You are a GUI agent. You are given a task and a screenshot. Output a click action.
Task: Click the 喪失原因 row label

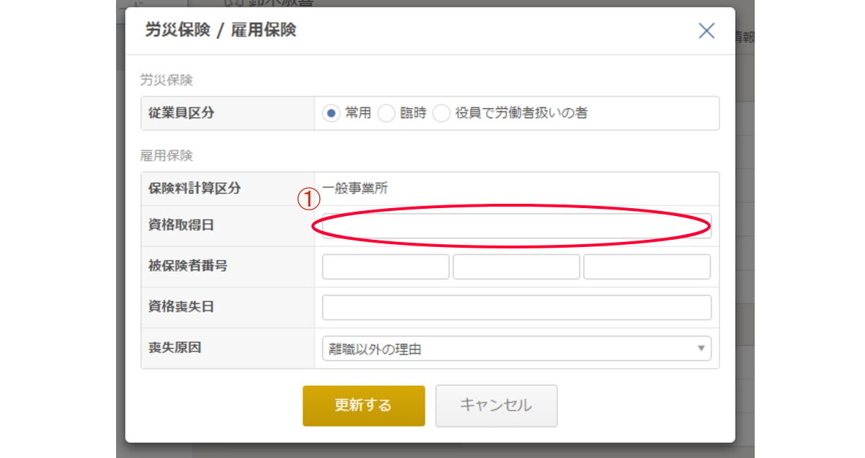tap(174, 348)
